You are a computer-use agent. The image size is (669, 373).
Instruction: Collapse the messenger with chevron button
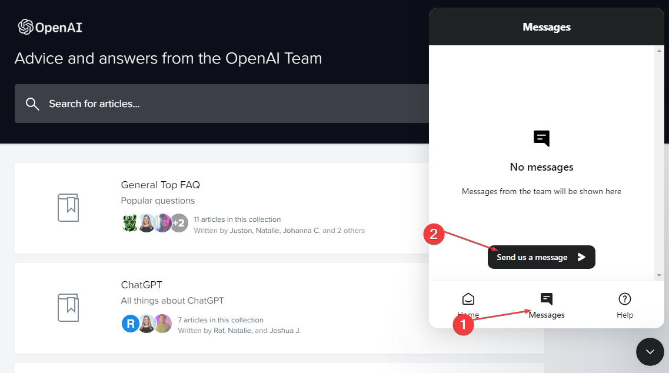click(650, 352)
